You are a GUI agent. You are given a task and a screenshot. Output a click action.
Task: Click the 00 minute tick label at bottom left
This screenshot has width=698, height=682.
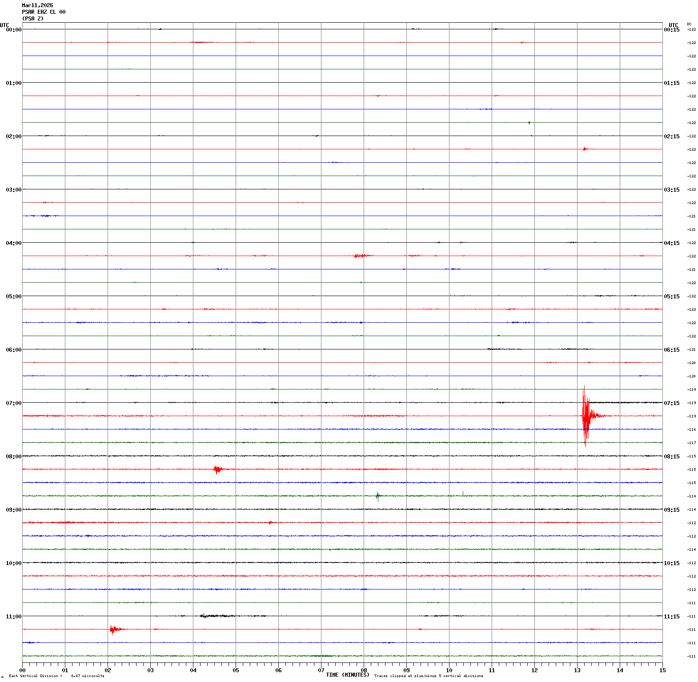tap(22, 670)
